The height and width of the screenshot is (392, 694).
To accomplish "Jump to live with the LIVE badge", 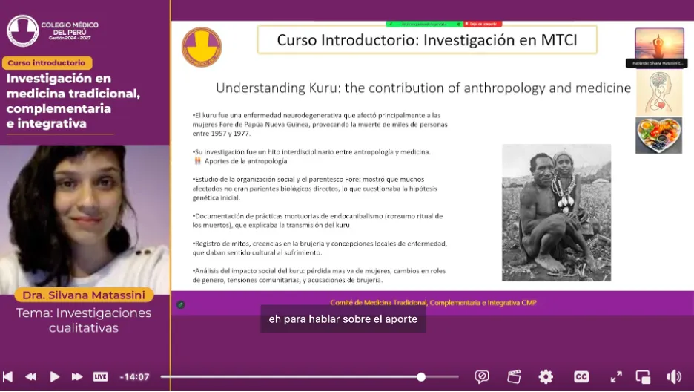I will (x=100, y=376).
